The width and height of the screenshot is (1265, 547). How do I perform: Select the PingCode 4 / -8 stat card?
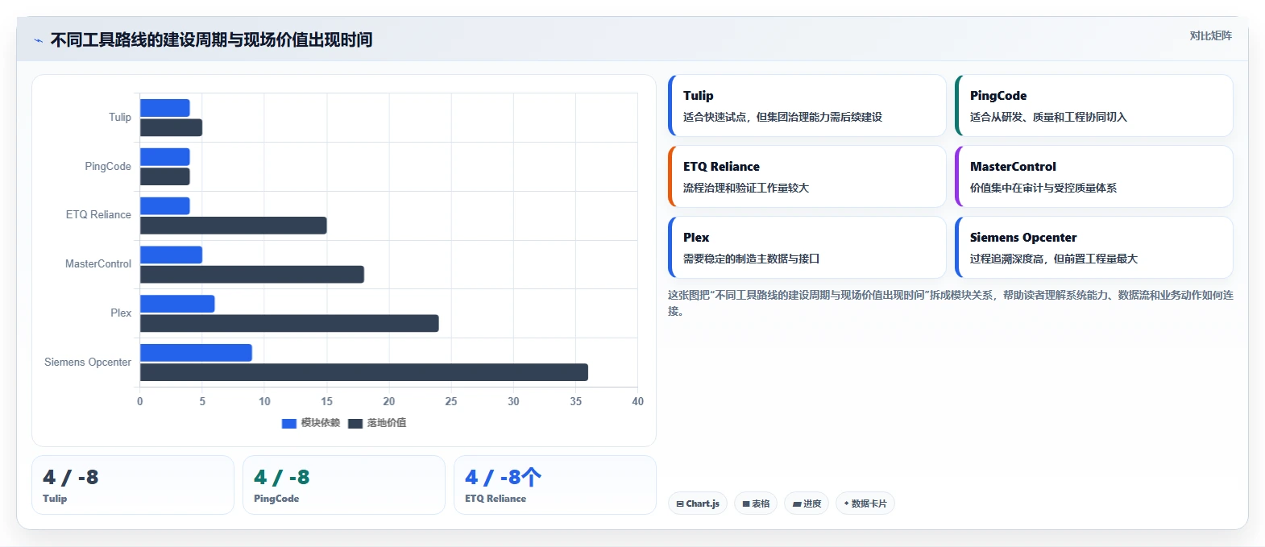344,485
